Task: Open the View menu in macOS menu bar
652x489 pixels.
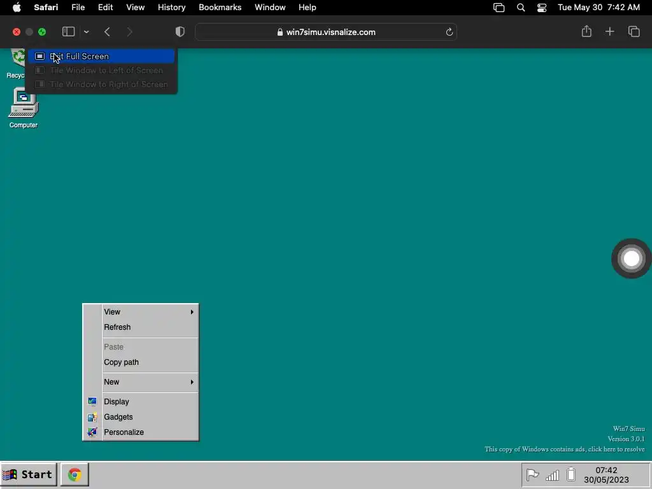Action: 135,8
